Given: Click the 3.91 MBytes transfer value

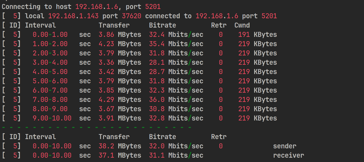Looking at the screenshot, I should pos(120,118).
